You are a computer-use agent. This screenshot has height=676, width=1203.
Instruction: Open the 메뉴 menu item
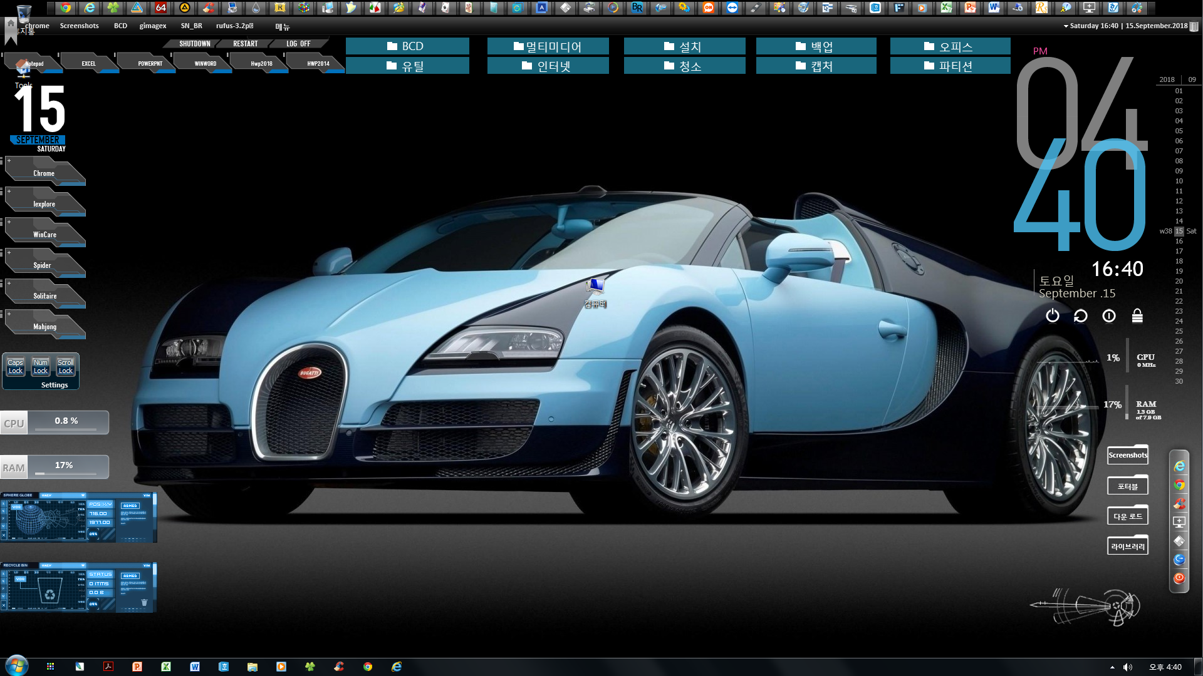(282, 26)
